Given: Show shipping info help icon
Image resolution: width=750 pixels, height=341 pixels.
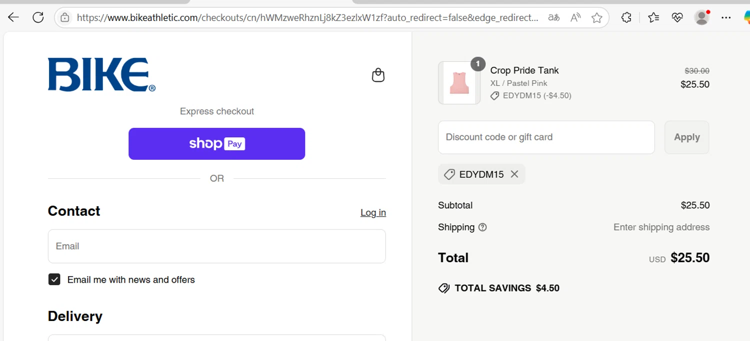Looking at the screenshot, I should [x=482, y=227].
